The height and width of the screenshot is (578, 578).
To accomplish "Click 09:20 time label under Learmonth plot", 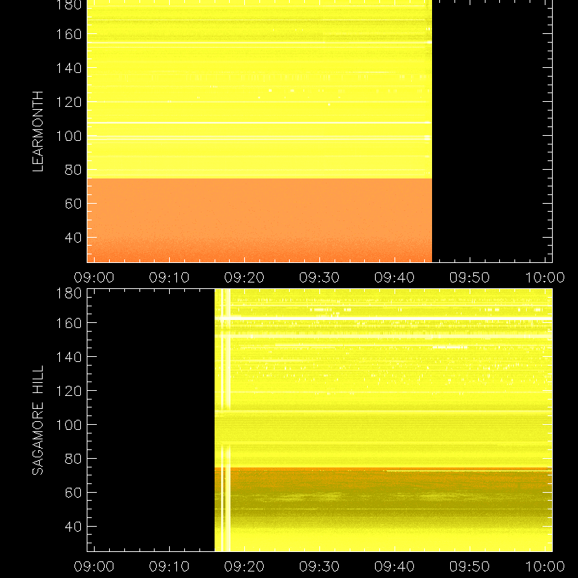I will (x=244, y=277).
